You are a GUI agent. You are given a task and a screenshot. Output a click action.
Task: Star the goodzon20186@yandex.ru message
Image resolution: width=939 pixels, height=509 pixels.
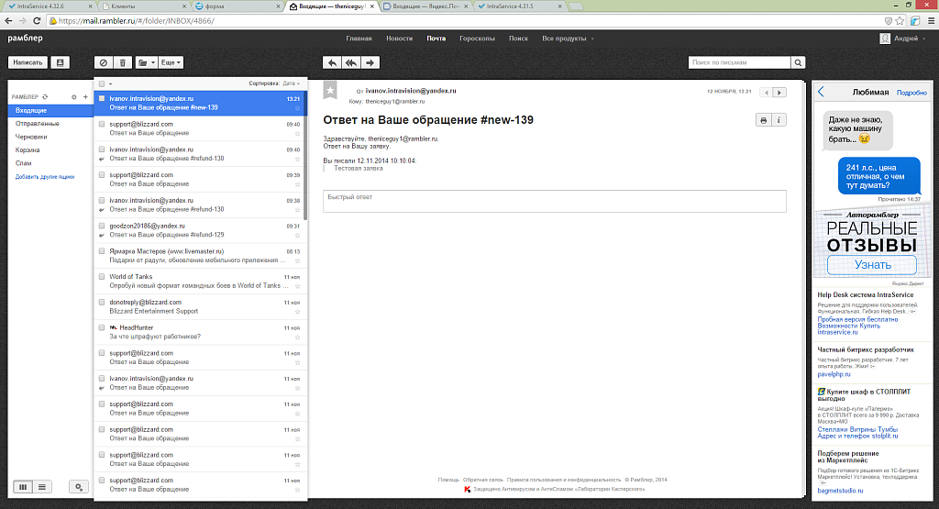(297, 235)
